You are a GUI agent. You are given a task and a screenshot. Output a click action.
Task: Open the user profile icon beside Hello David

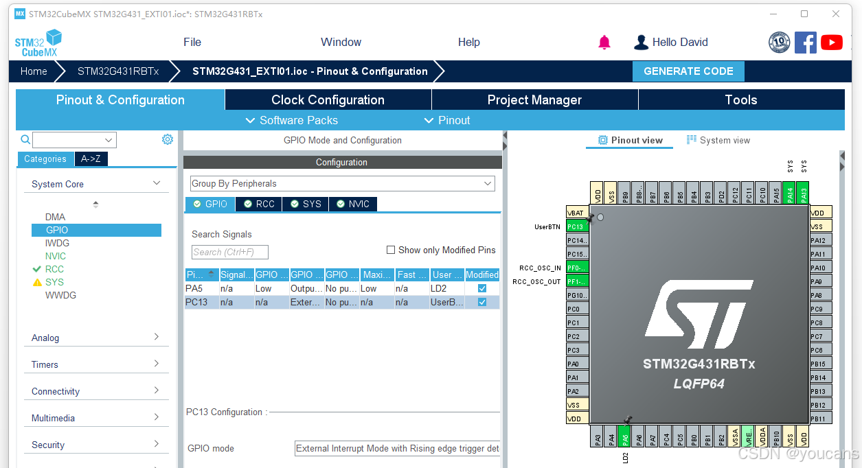tap(641, 43)
